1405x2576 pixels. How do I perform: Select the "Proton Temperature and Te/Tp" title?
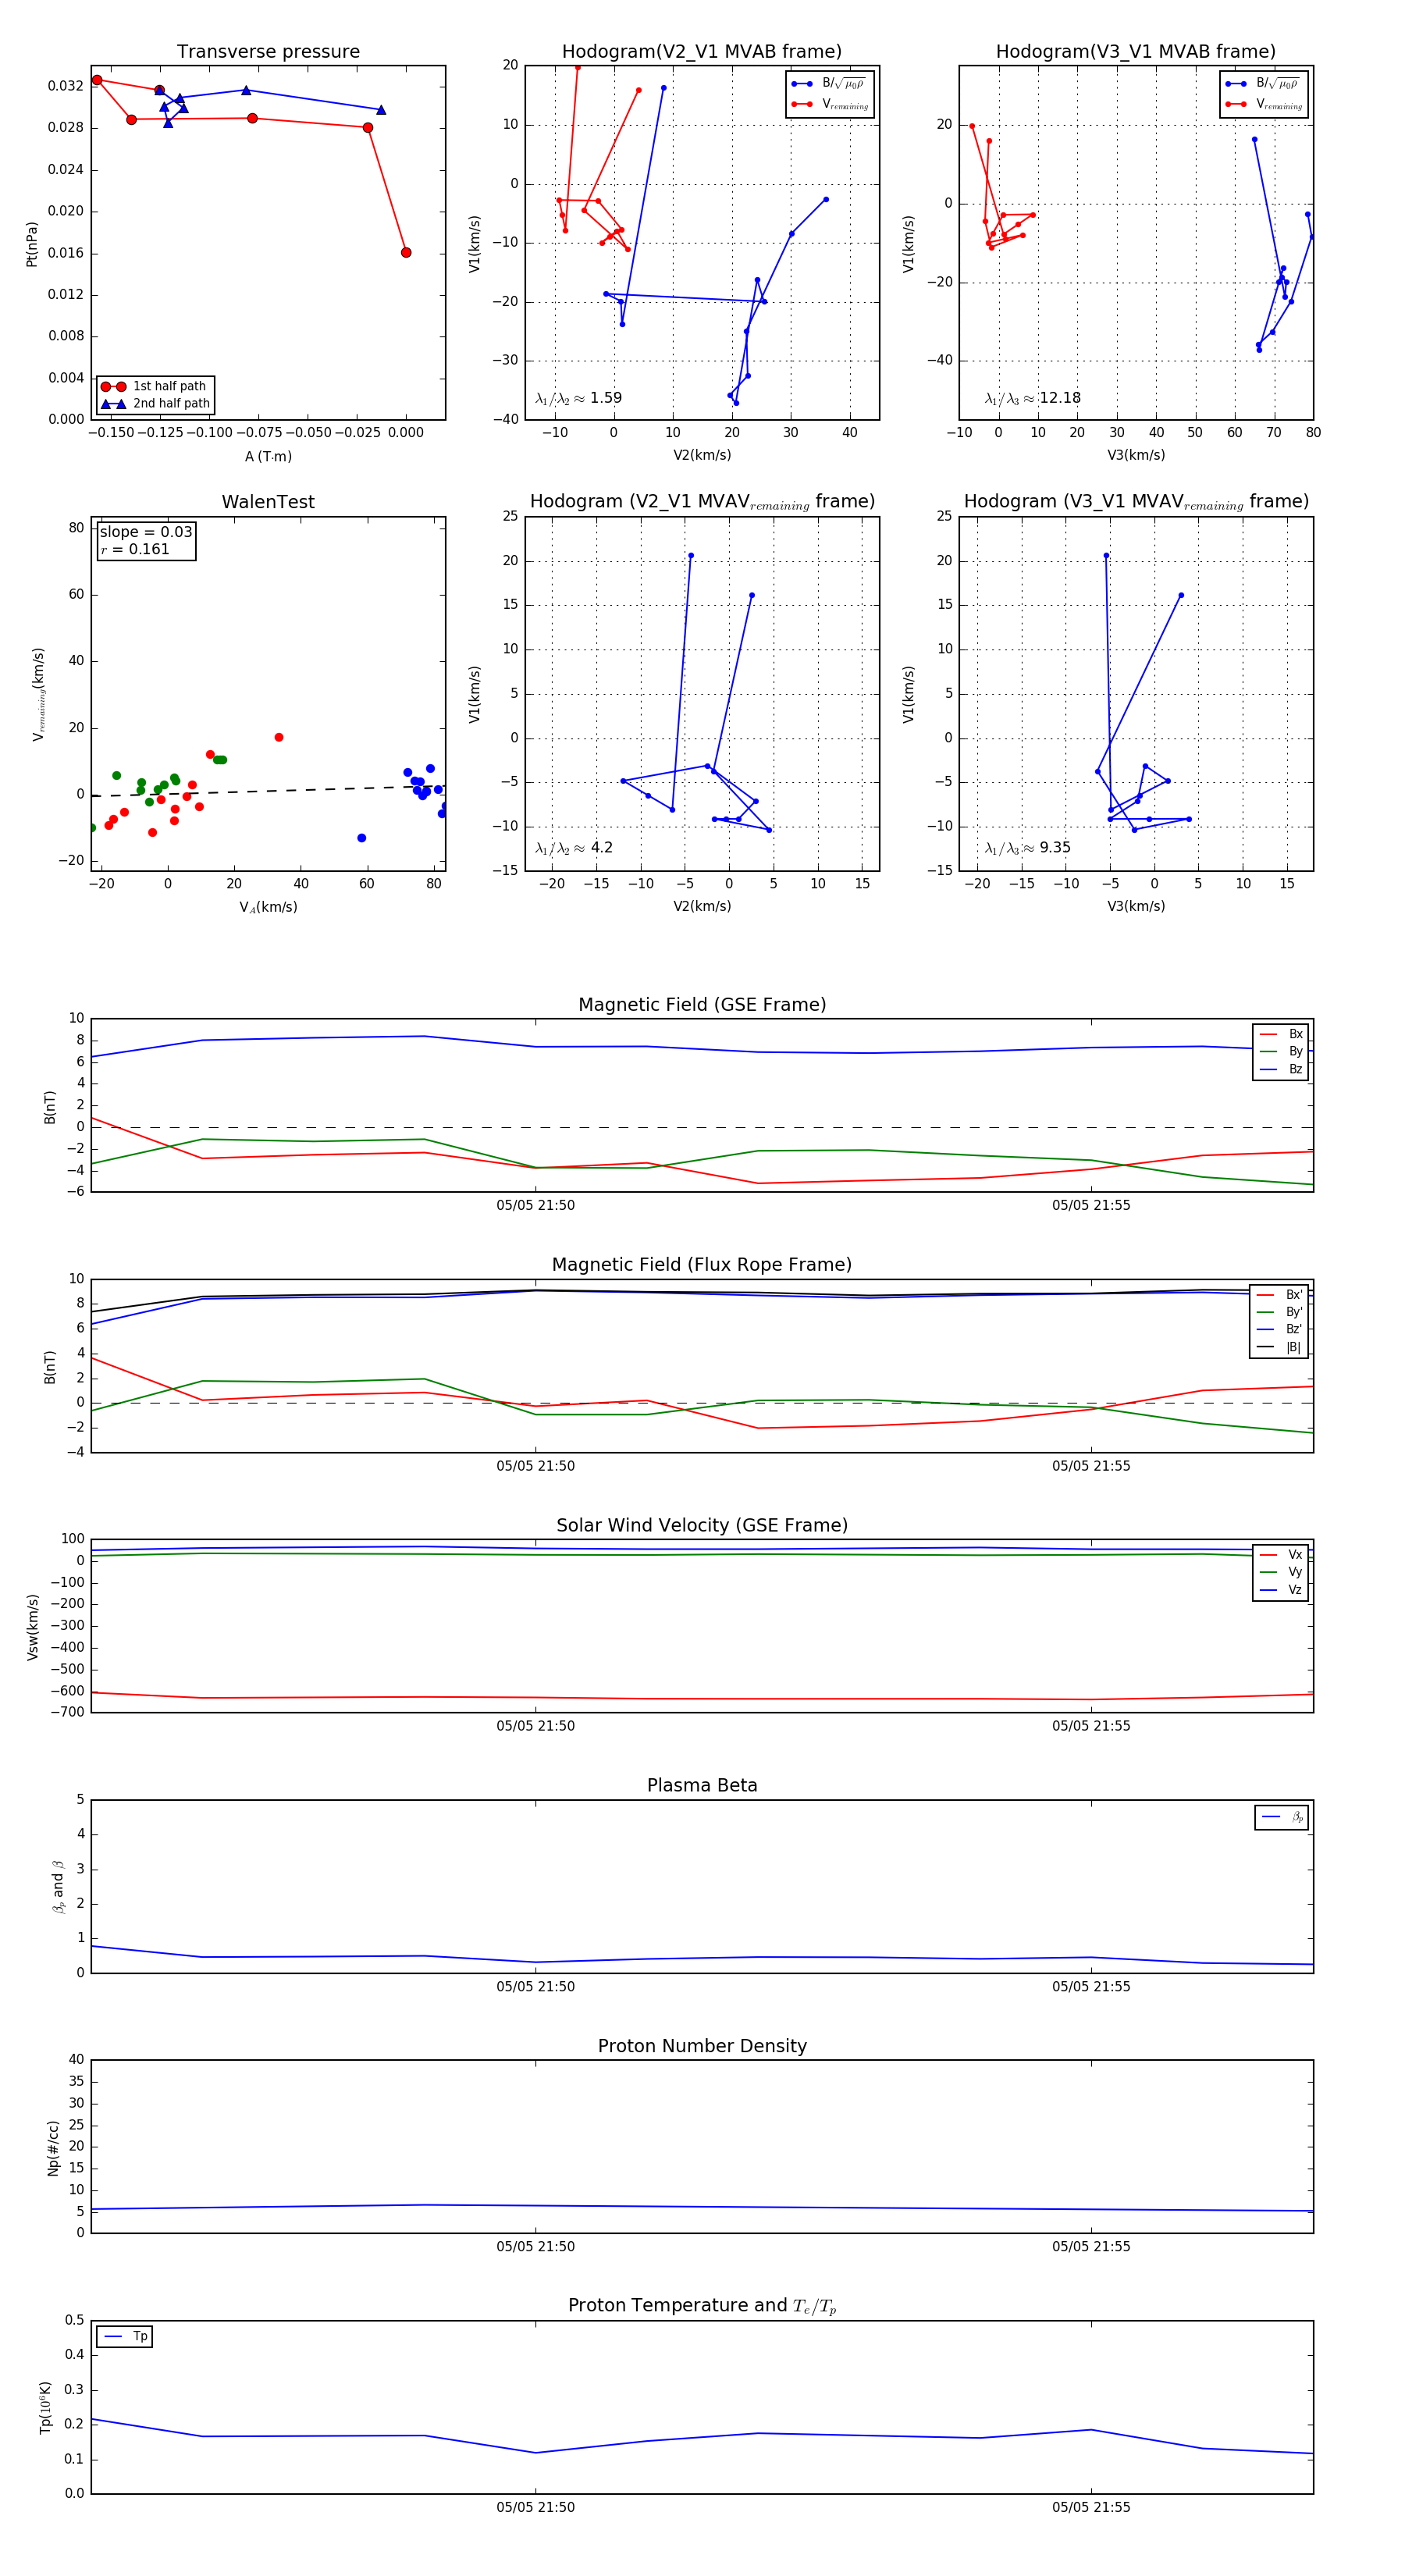click(x=702, y=2306)
